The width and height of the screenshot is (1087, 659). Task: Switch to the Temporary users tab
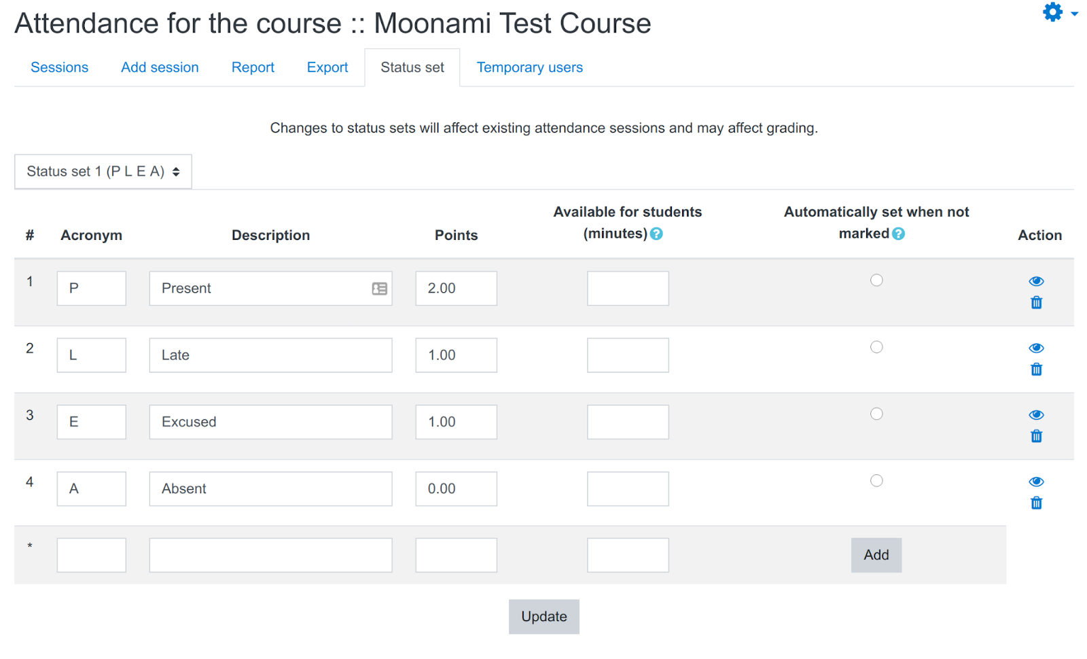point(529,67)
